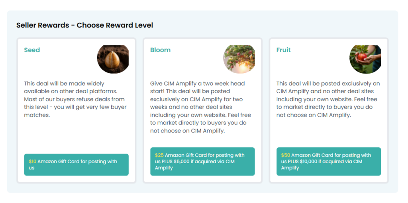Click the Fruit title text
The height and width of the screenshot is (203, 408).
[x=283, y=50]
